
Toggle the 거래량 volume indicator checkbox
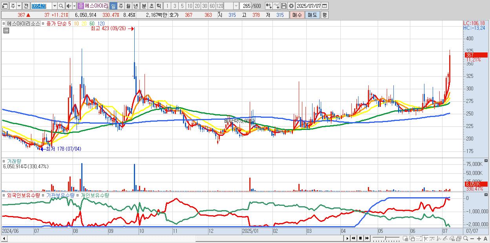click(4, 161)
